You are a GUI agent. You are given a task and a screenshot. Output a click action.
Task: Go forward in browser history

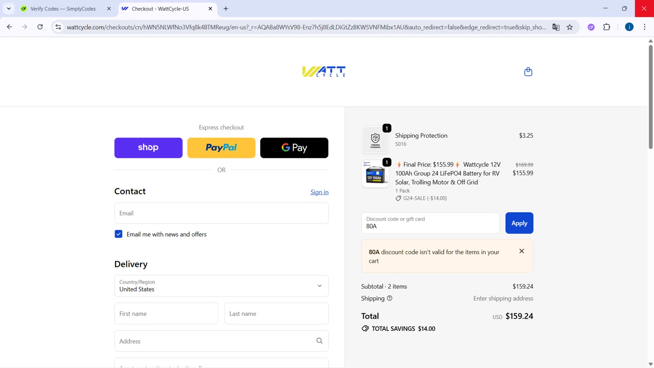pos(25,27)
